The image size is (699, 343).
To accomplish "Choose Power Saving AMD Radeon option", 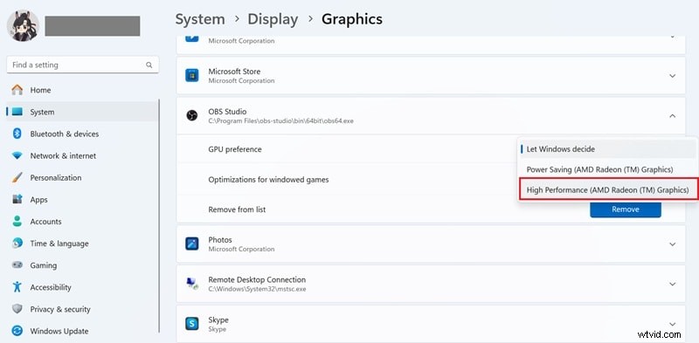I will tap(607, 169).
